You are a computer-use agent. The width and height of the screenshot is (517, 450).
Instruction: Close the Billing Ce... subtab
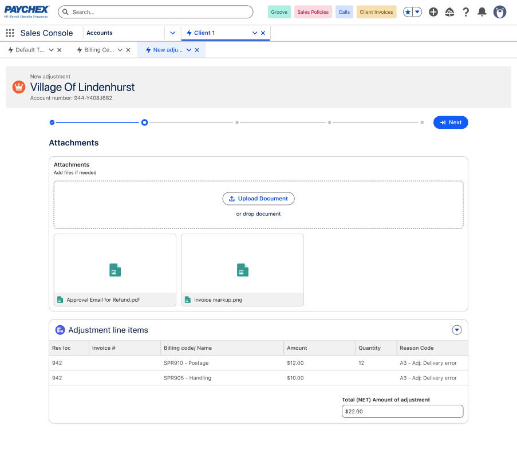[128, 50]
